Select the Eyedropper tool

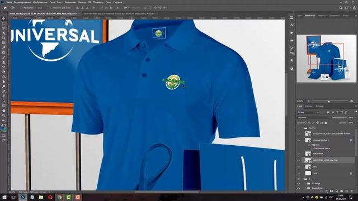click(4, 47)
